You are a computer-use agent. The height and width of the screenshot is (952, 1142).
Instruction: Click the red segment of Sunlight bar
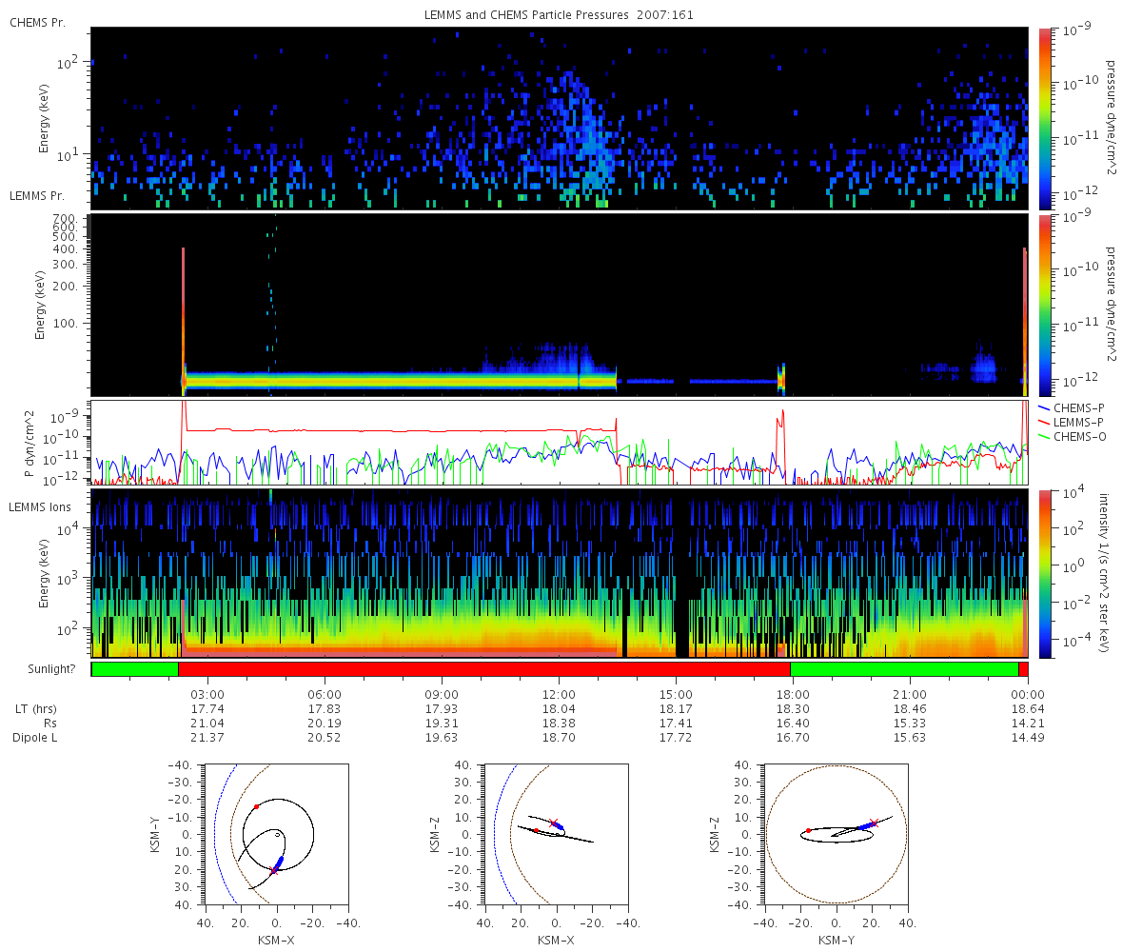[484, 669]
